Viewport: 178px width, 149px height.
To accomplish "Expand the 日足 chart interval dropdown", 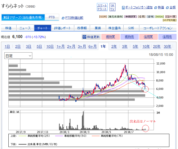I will tap(18, 56).
